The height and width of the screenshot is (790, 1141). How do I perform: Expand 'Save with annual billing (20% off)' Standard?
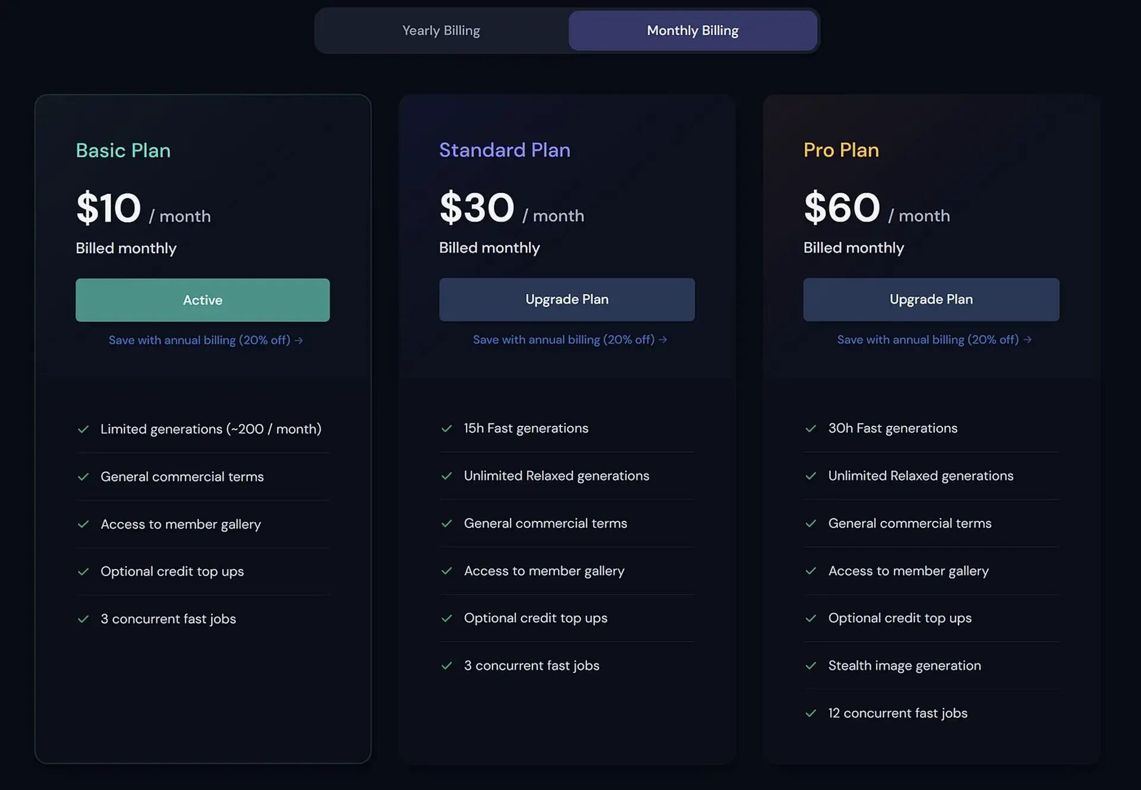click(x=567, y=340)
